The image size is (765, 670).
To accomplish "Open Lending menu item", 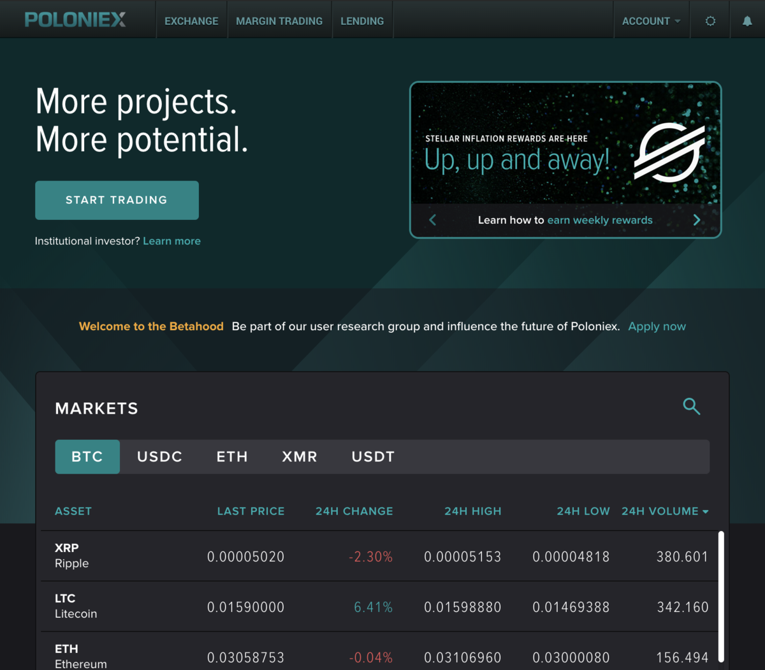I will click(x=362, y=21).
